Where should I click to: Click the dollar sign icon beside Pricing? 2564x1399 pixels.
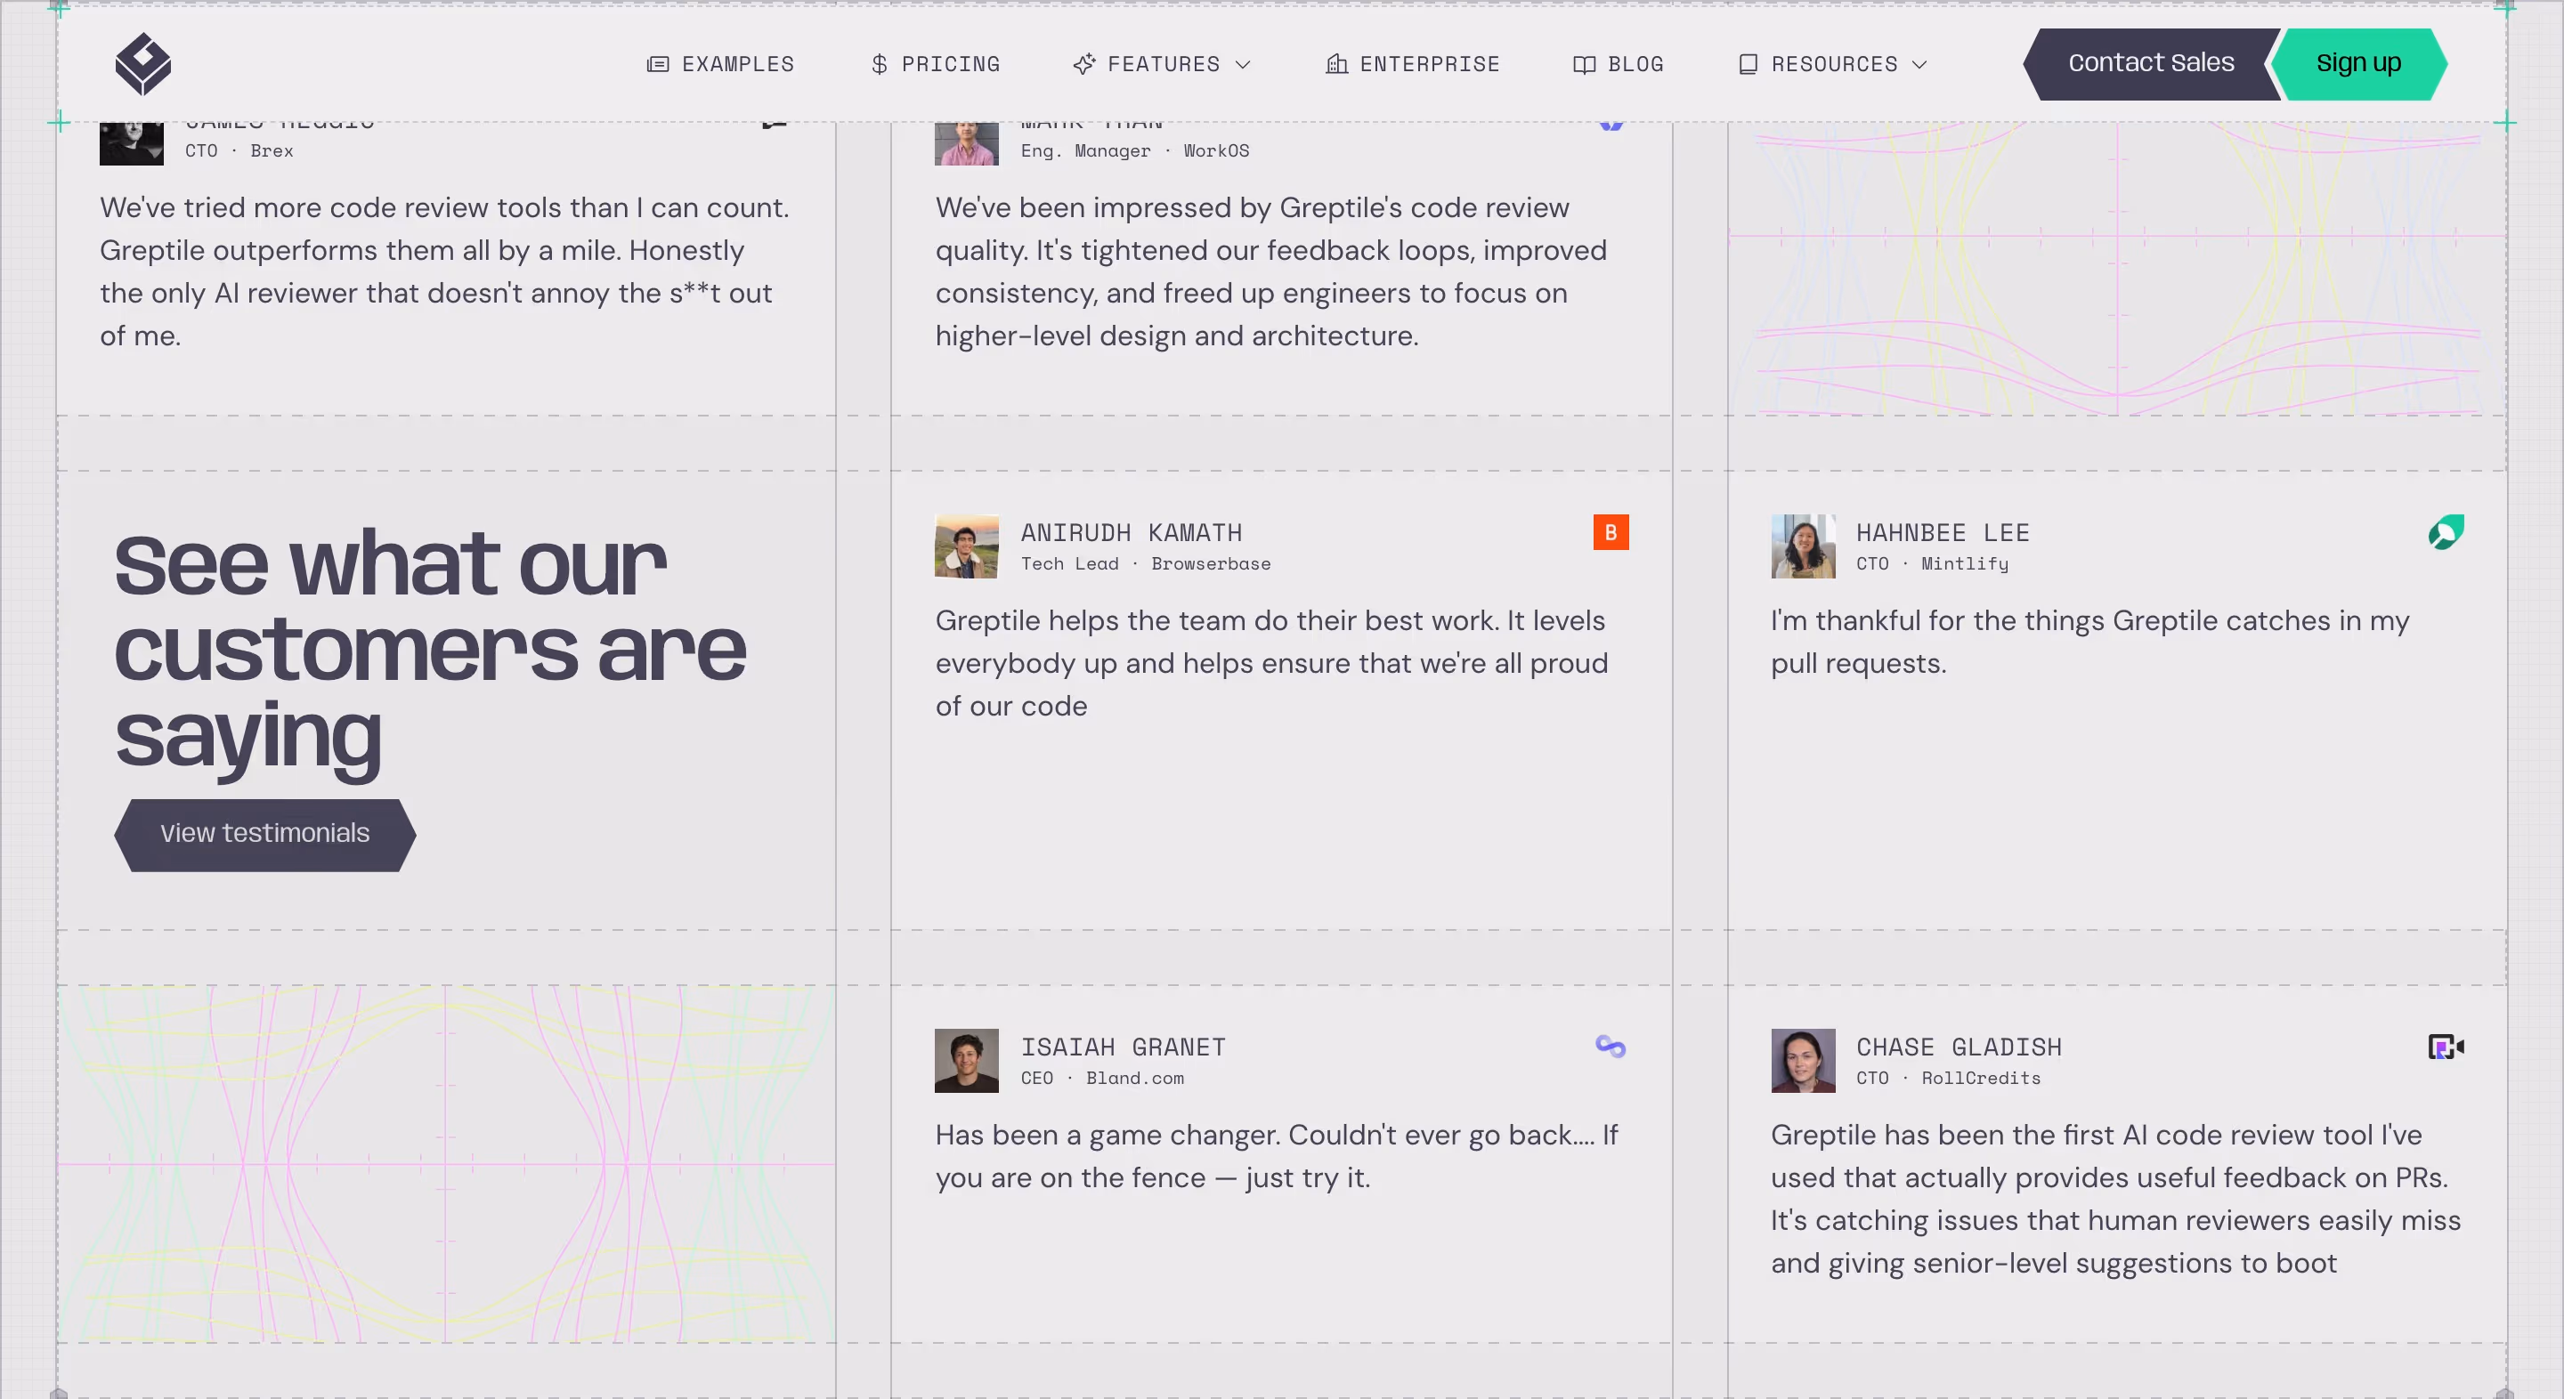[879, 65]
